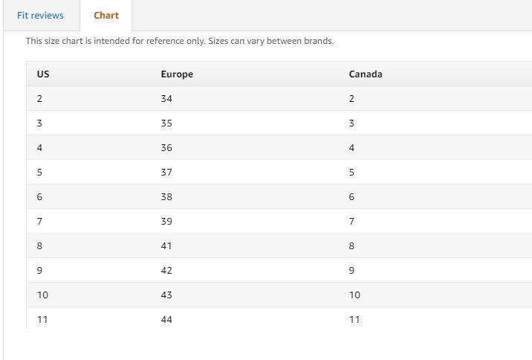
Task: Click the Europe size 39 cell
Action: (166, 222)
